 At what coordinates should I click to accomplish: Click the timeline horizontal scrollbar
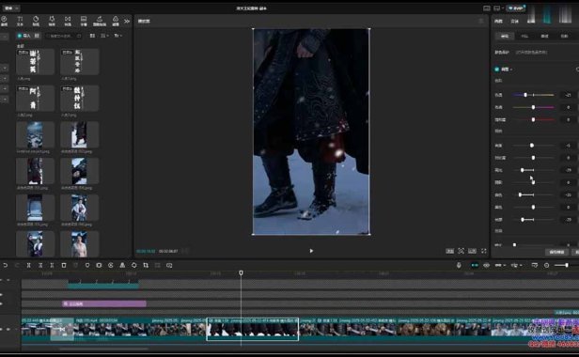(x=103, y=349)
